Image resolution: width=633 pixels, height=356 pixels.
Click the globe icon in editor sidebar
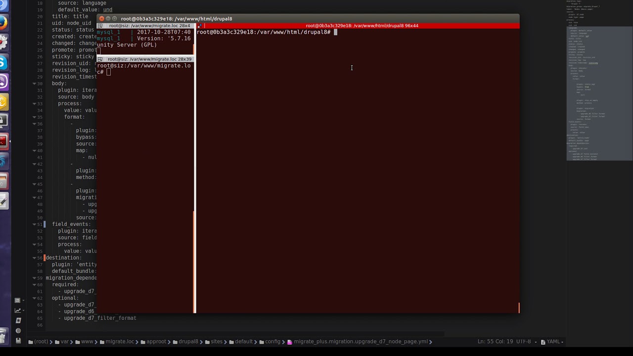point(18,331)
